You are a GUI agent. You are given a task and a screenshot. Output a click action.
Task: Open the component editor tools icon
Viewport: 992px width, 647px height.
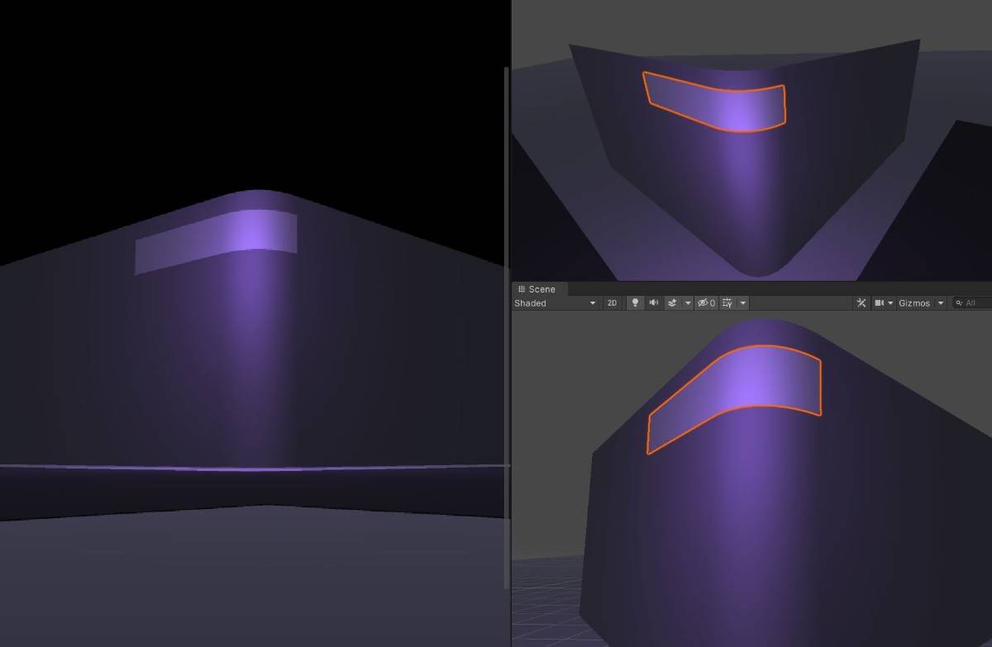point(861,303)
